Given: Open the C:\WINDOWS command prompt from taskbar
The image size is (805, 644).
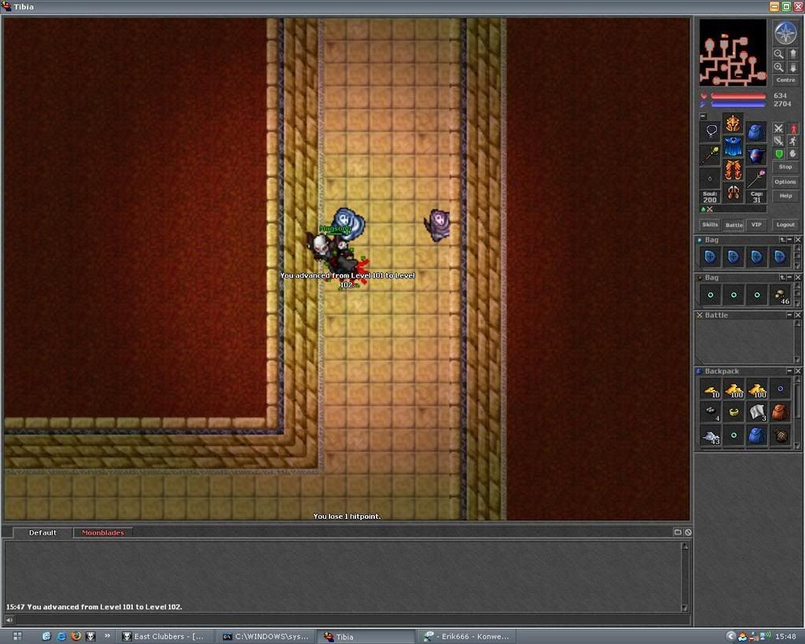Looking at the screenshot, I should tap(266, 636).
